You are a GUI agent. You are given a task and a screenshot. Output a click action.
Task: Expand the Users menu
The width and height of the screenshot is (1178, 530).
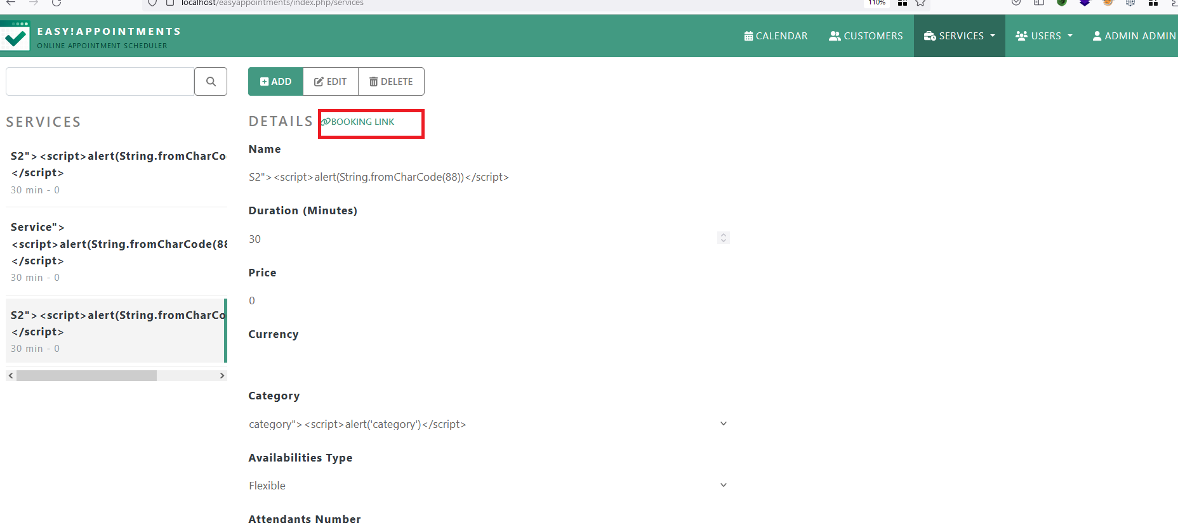(1044, 36)
